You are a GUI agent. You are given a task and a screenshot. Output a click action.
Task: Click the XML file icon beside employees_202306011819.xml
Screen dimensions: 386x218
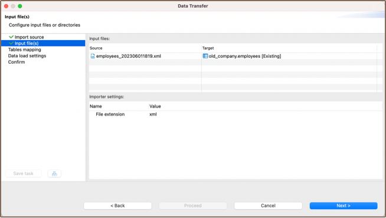point(93,56)
